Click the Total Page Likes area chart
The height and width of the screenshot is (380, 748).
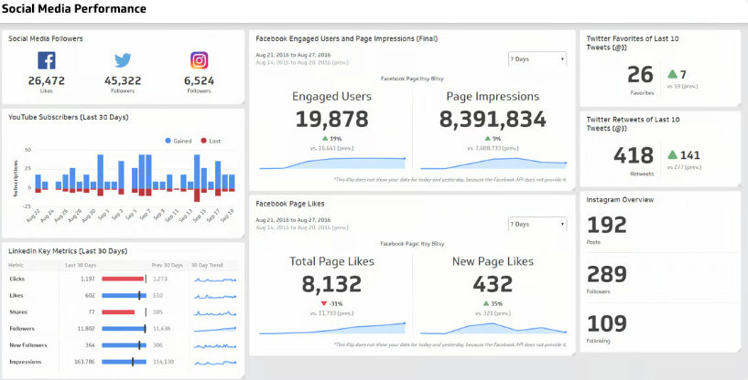(x=332, y=329)
